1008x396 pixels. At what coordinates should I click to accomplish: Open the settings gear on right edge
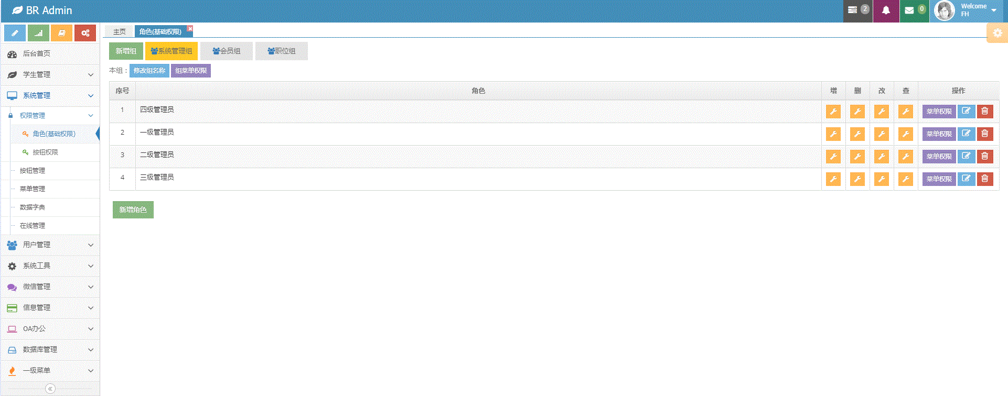(997, 32)
